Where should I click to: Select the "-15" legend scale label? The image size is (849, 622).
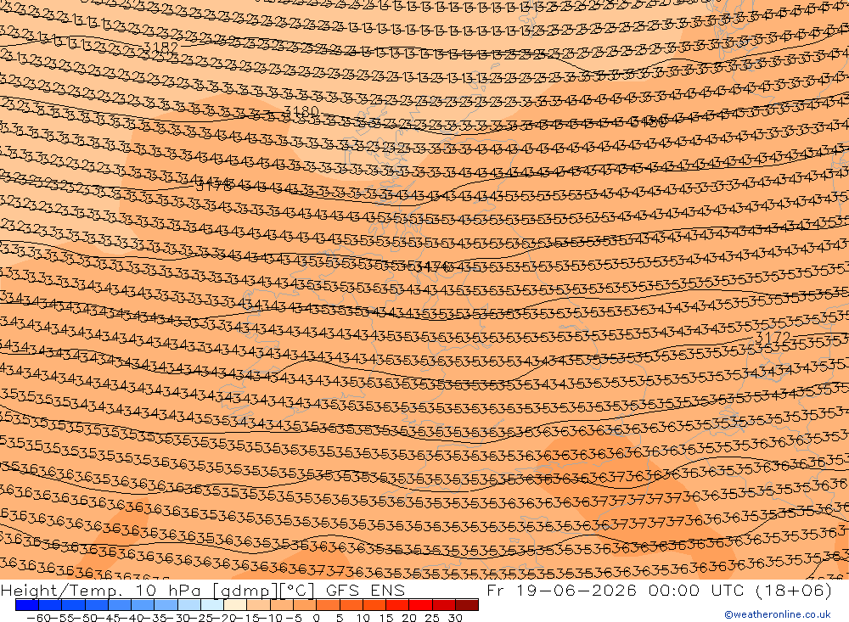tap(247, 618)
